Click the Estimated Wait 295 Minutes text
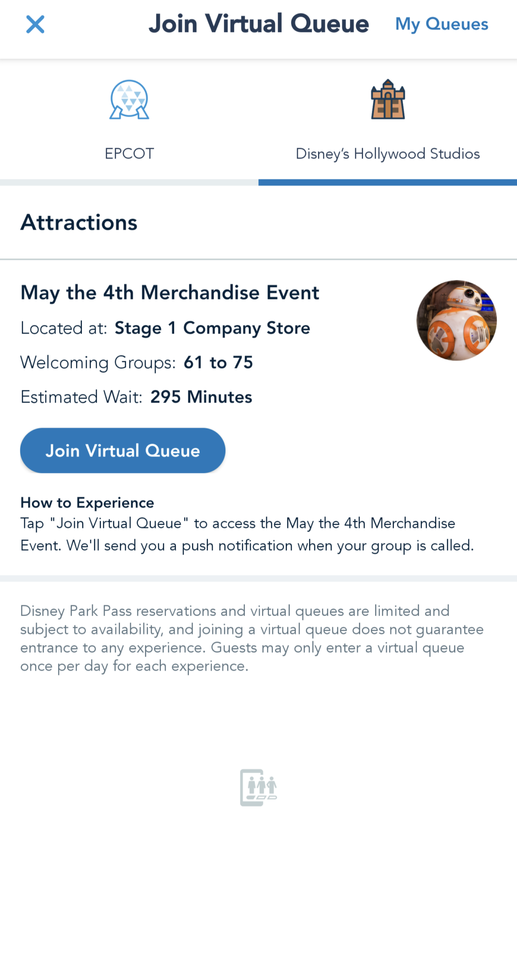This screenshot has height=975, width=517. tap(136, 397)
